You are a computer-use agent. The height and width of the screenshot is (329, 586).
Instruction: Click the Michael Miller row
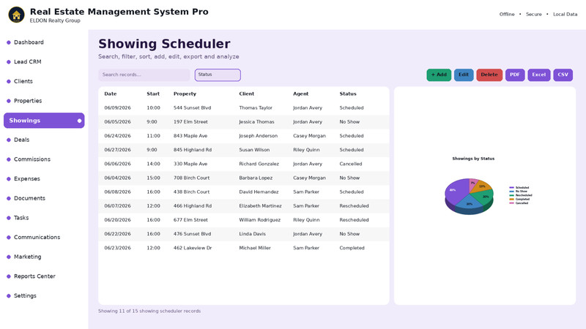point(244,248)
